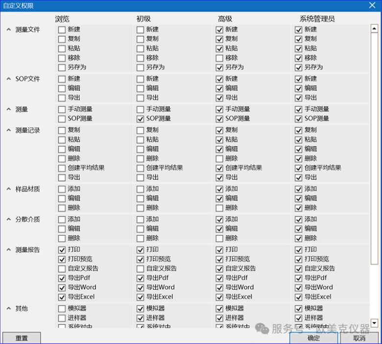Enable 测量文件 新建 in the 浏览 column
This screenshot has width=382, height=344.
[62, 29]
